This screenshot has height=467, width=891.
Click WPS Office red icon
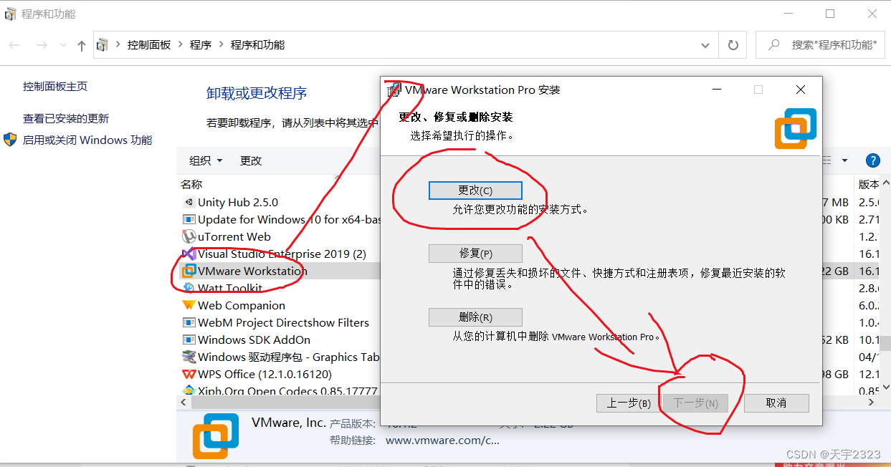pyautogui.click(x=189, y=374)
